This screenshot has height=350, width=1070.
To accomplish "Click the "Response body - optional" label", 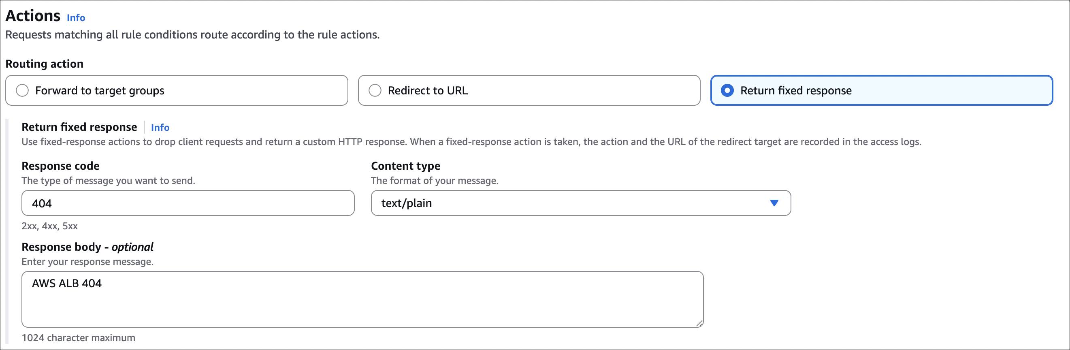I will pos(87,248).
